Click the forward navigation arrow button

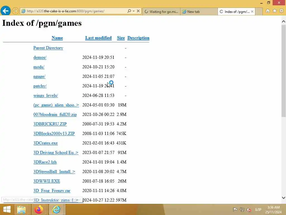coord(15,11)
